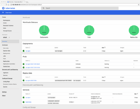
Task: Sort Services by Name
Action: point(30,94)
